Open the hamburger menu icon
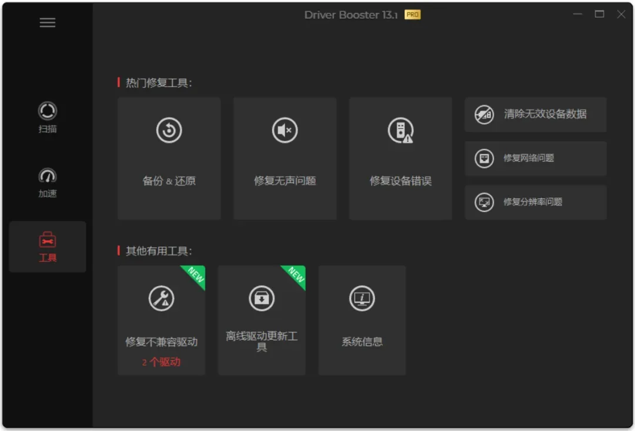 pyautogui.click(x=48, y=23)
